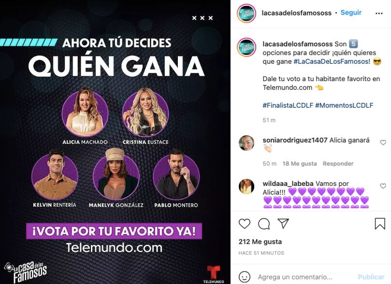Like the post with the heart icon

[x=245, y=224]
